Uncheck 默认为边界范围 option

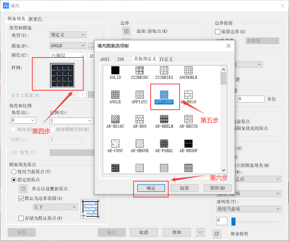tap(21, 198)
